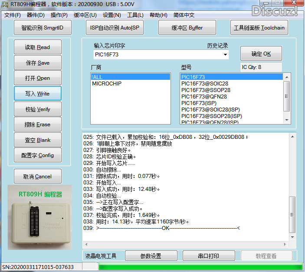Click the 串口打印 button

pos(209,256)
